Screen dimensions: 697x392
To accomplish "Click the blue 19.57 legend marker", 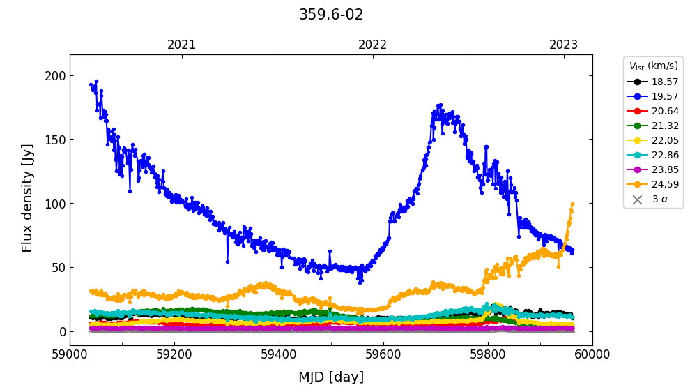I will [637, 96].
